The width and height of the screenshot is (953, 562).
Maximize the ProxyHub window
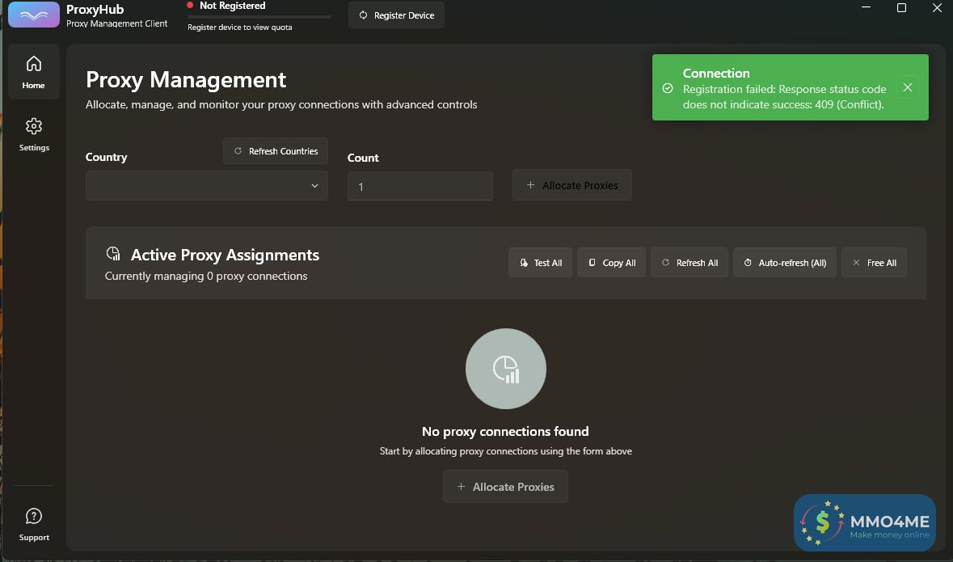pos(902,7)
